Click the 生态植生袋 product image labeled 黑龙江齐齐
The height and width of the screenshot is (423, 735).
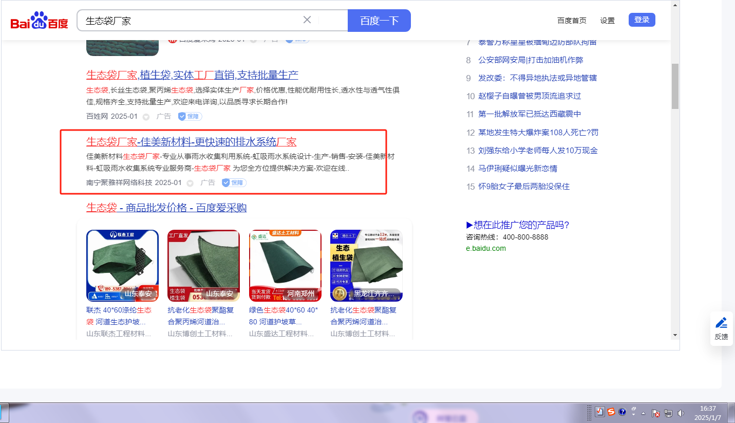366,265
